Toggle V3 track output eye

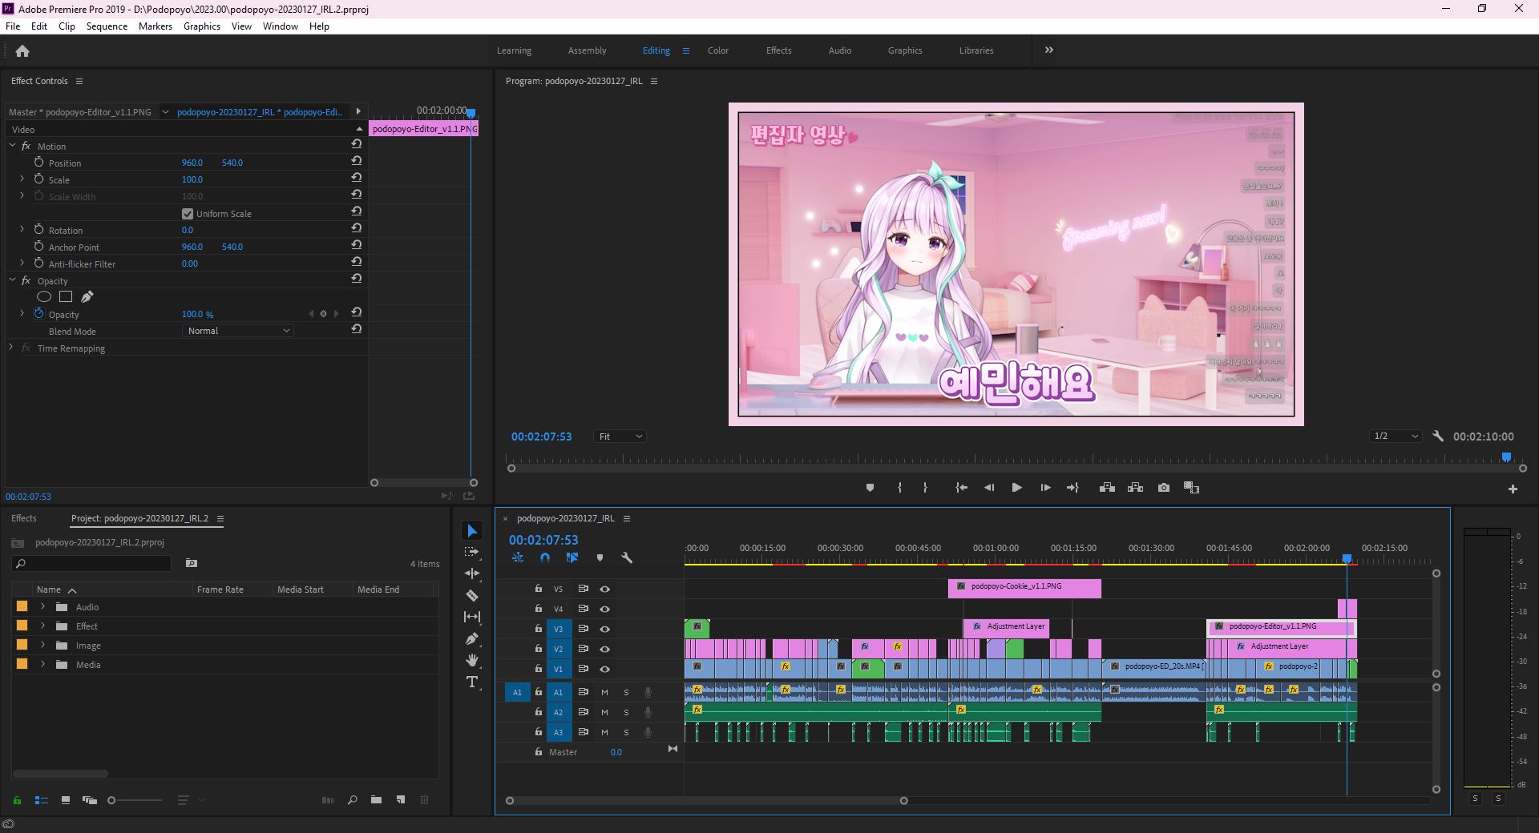pyautogui.click(x=605, y=629)
